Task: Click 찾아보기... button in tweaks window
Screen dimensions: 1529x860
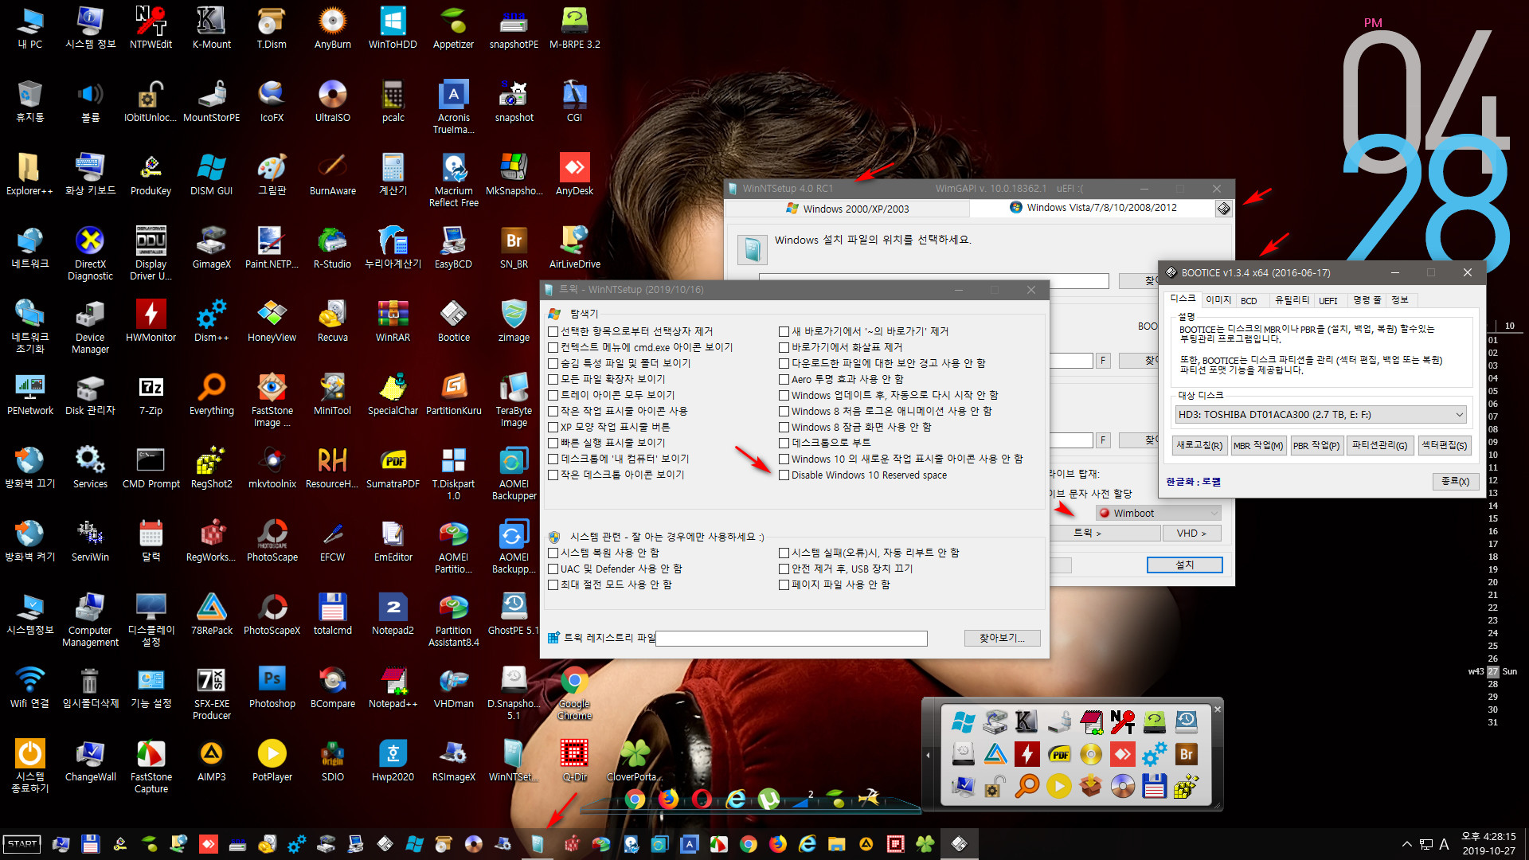Action: pos(1002,639)
